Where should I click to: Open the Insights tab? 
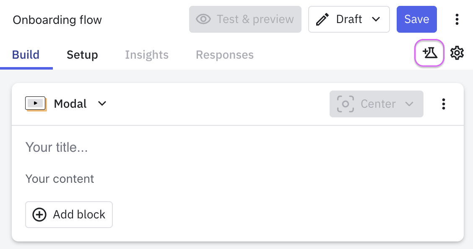pos(147,55)
